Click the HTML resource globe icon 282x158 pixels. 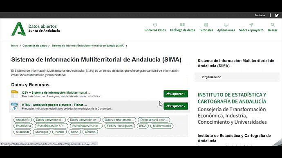coord(15,106)
